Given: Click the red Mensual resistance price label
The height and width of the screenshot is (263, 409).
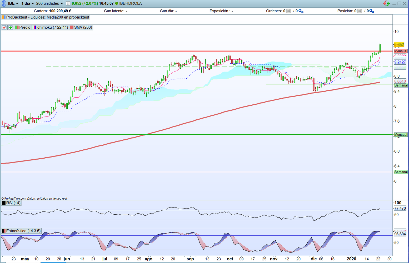Looking at the screenshot, I should [400, 51].
